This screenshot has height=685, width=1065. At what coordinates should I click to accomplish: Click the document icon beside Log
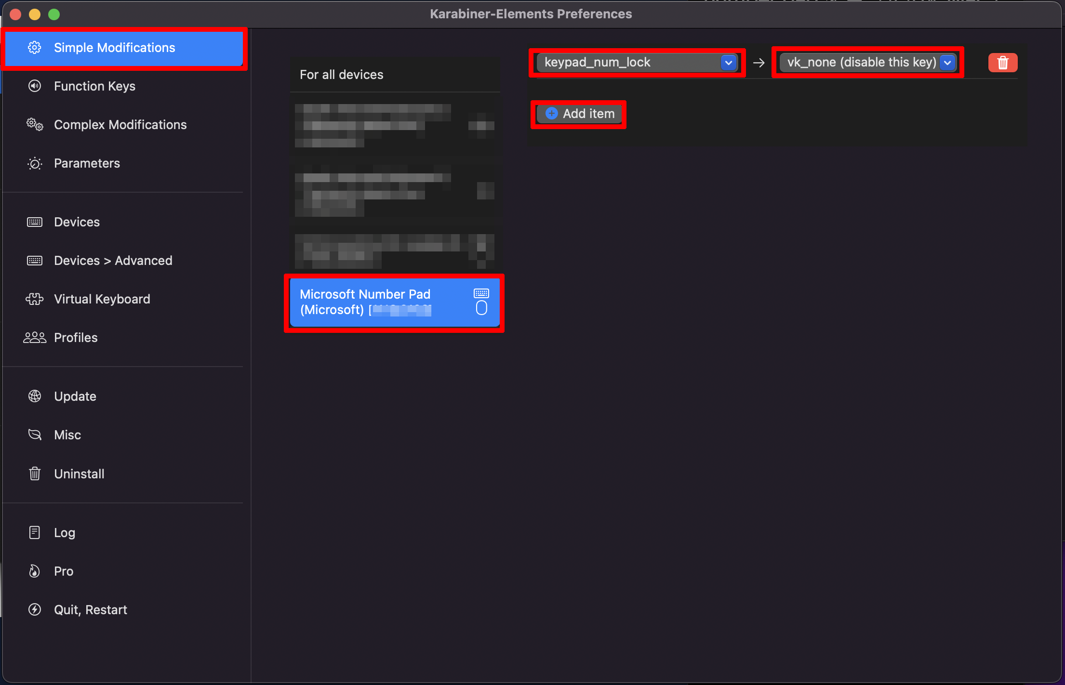point(35,532)
